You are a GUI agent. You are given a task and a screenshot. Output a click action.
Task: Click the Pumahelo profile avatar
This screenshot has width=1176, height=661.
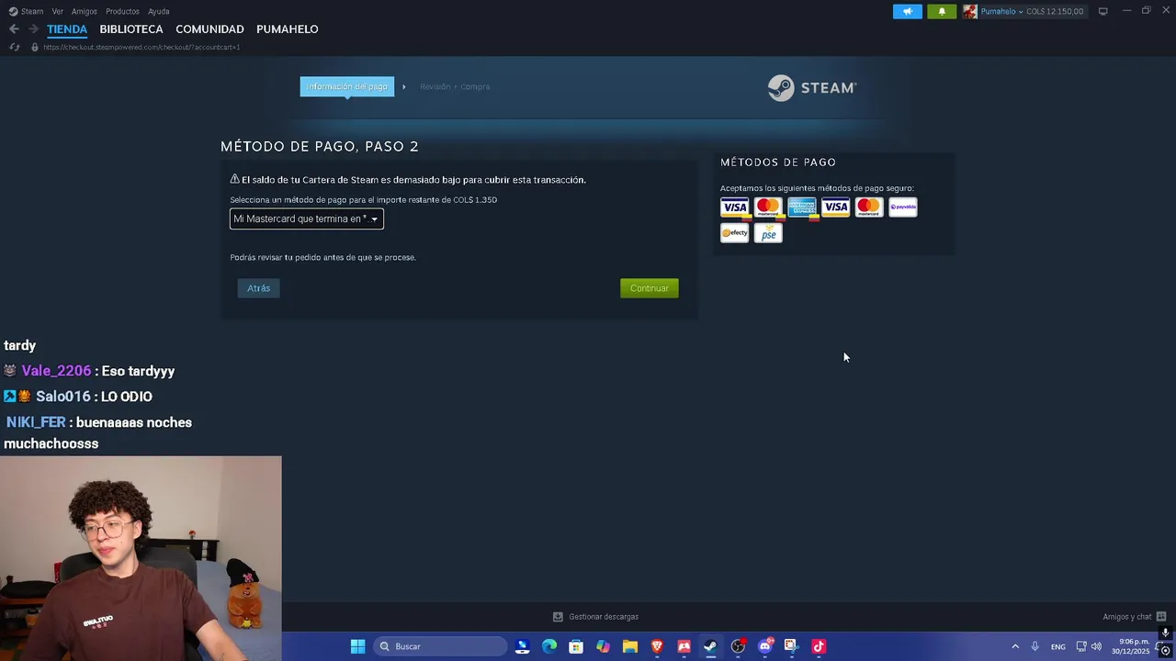click(969, 11)
